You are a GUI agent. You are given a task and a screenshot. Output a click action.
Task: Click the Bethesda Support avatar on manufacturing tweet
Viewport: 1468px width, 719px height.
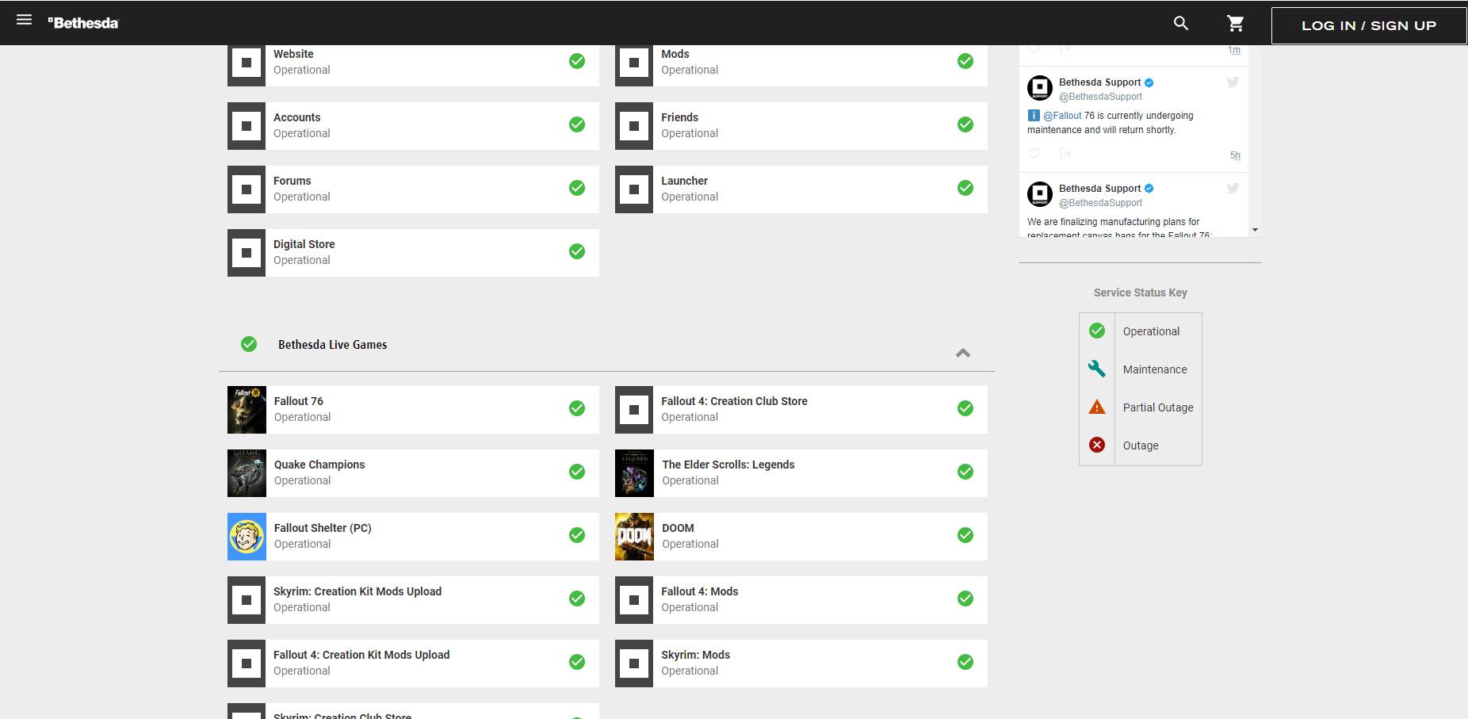click(x=1040, y=194)
